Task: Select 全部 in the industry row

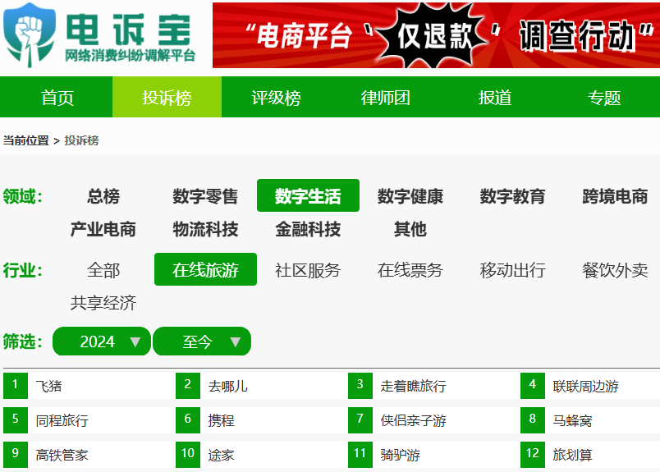Action: pyautogui.click(x=103, y=270)
